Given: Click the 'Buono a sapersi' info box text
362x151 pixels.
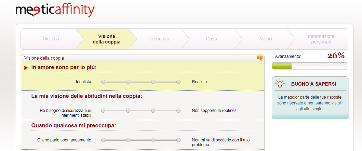Looking at the screenshot, I should pos(310,103).
